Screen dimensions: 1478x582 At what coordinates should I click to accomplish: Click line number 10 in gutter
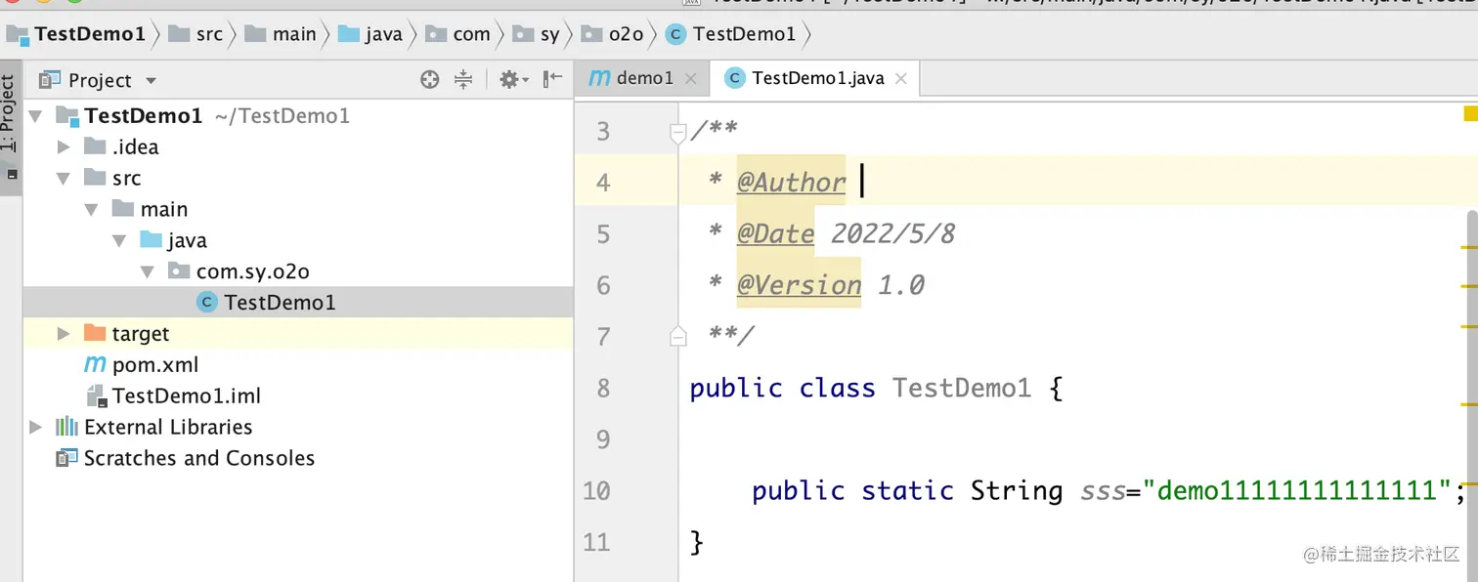tap(596, 490)
